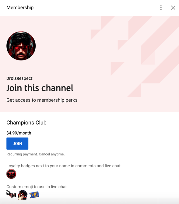Click the red loyalty badge icon

(11, 174)
